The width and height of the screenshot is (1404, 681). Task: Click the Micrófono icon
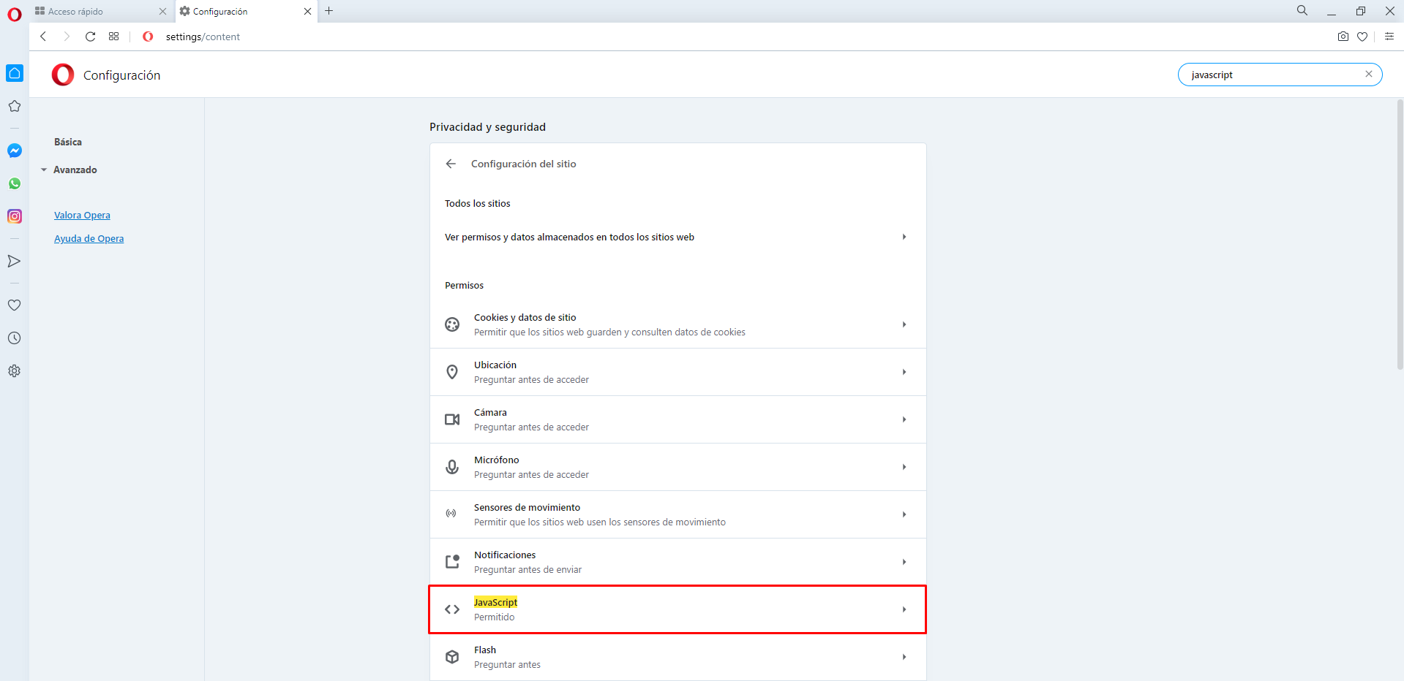[452, 467]
